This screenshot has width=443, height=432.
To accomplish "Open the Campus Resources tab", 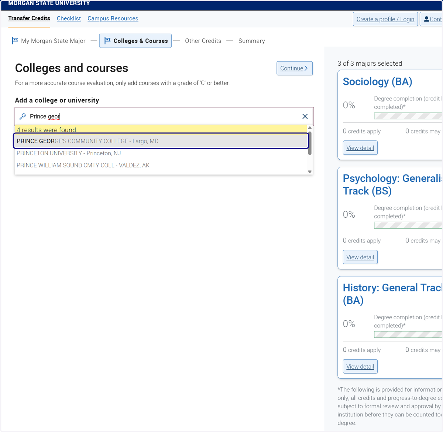I will [x=113, y=18].
